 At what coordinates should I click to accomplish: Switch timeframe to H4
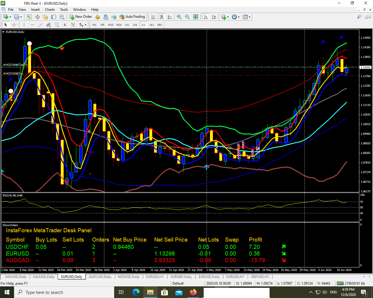tap(135, 25)
